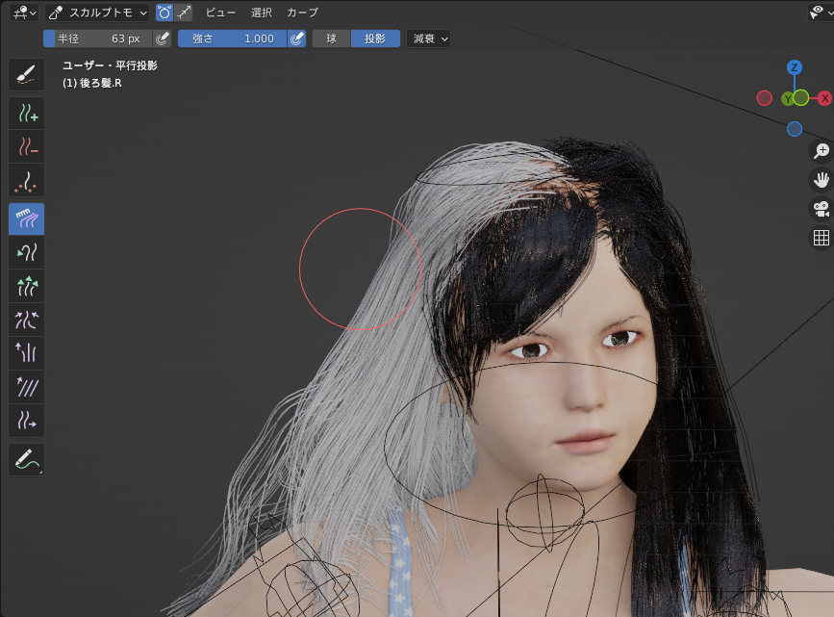Open the editor type selector
This screenshot has height=617, width=834.
(21, 13)
